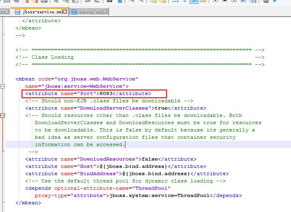
Task: Click the Port value 8083
Action: (x=106, y=93)
